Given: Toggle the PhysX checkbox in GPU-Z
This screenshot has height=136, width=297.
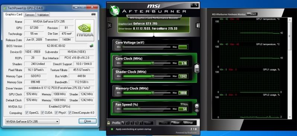Looking at the screenshot, I should coord(56,113).
